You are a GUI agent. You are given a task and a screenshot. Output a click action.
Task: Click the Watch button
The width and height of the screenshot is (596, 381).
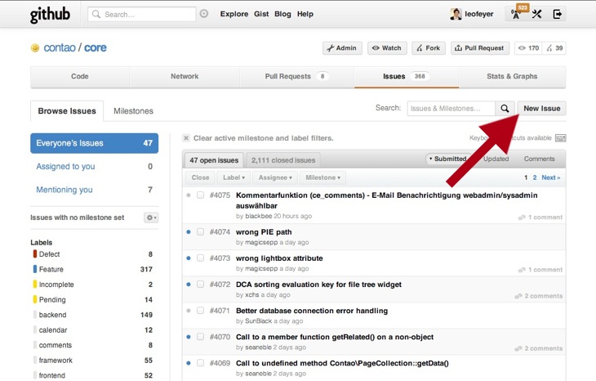[387, 48]
